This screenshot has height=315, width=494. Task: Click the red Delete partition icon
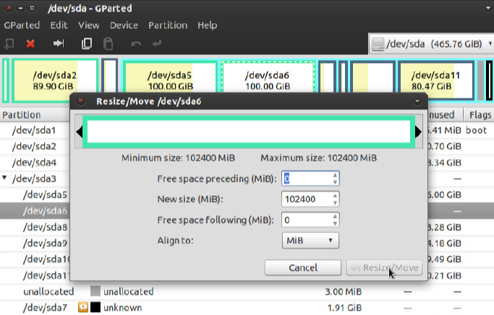click(30, 43)
